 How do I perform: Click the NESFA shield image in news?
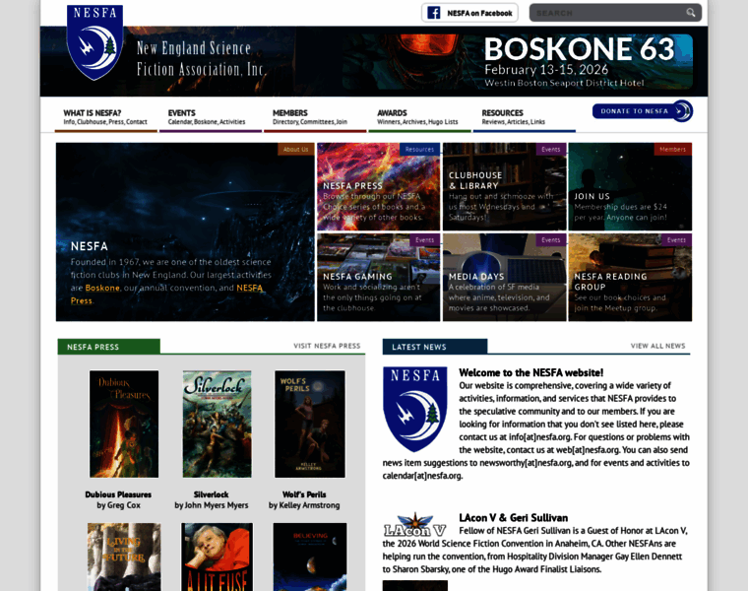[415, 409]
